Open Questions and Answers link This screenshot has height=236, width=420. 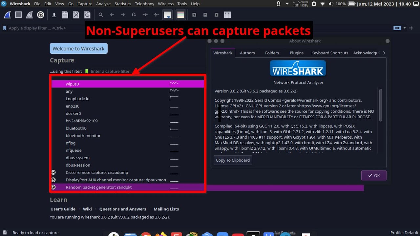(x=123, y=209)
